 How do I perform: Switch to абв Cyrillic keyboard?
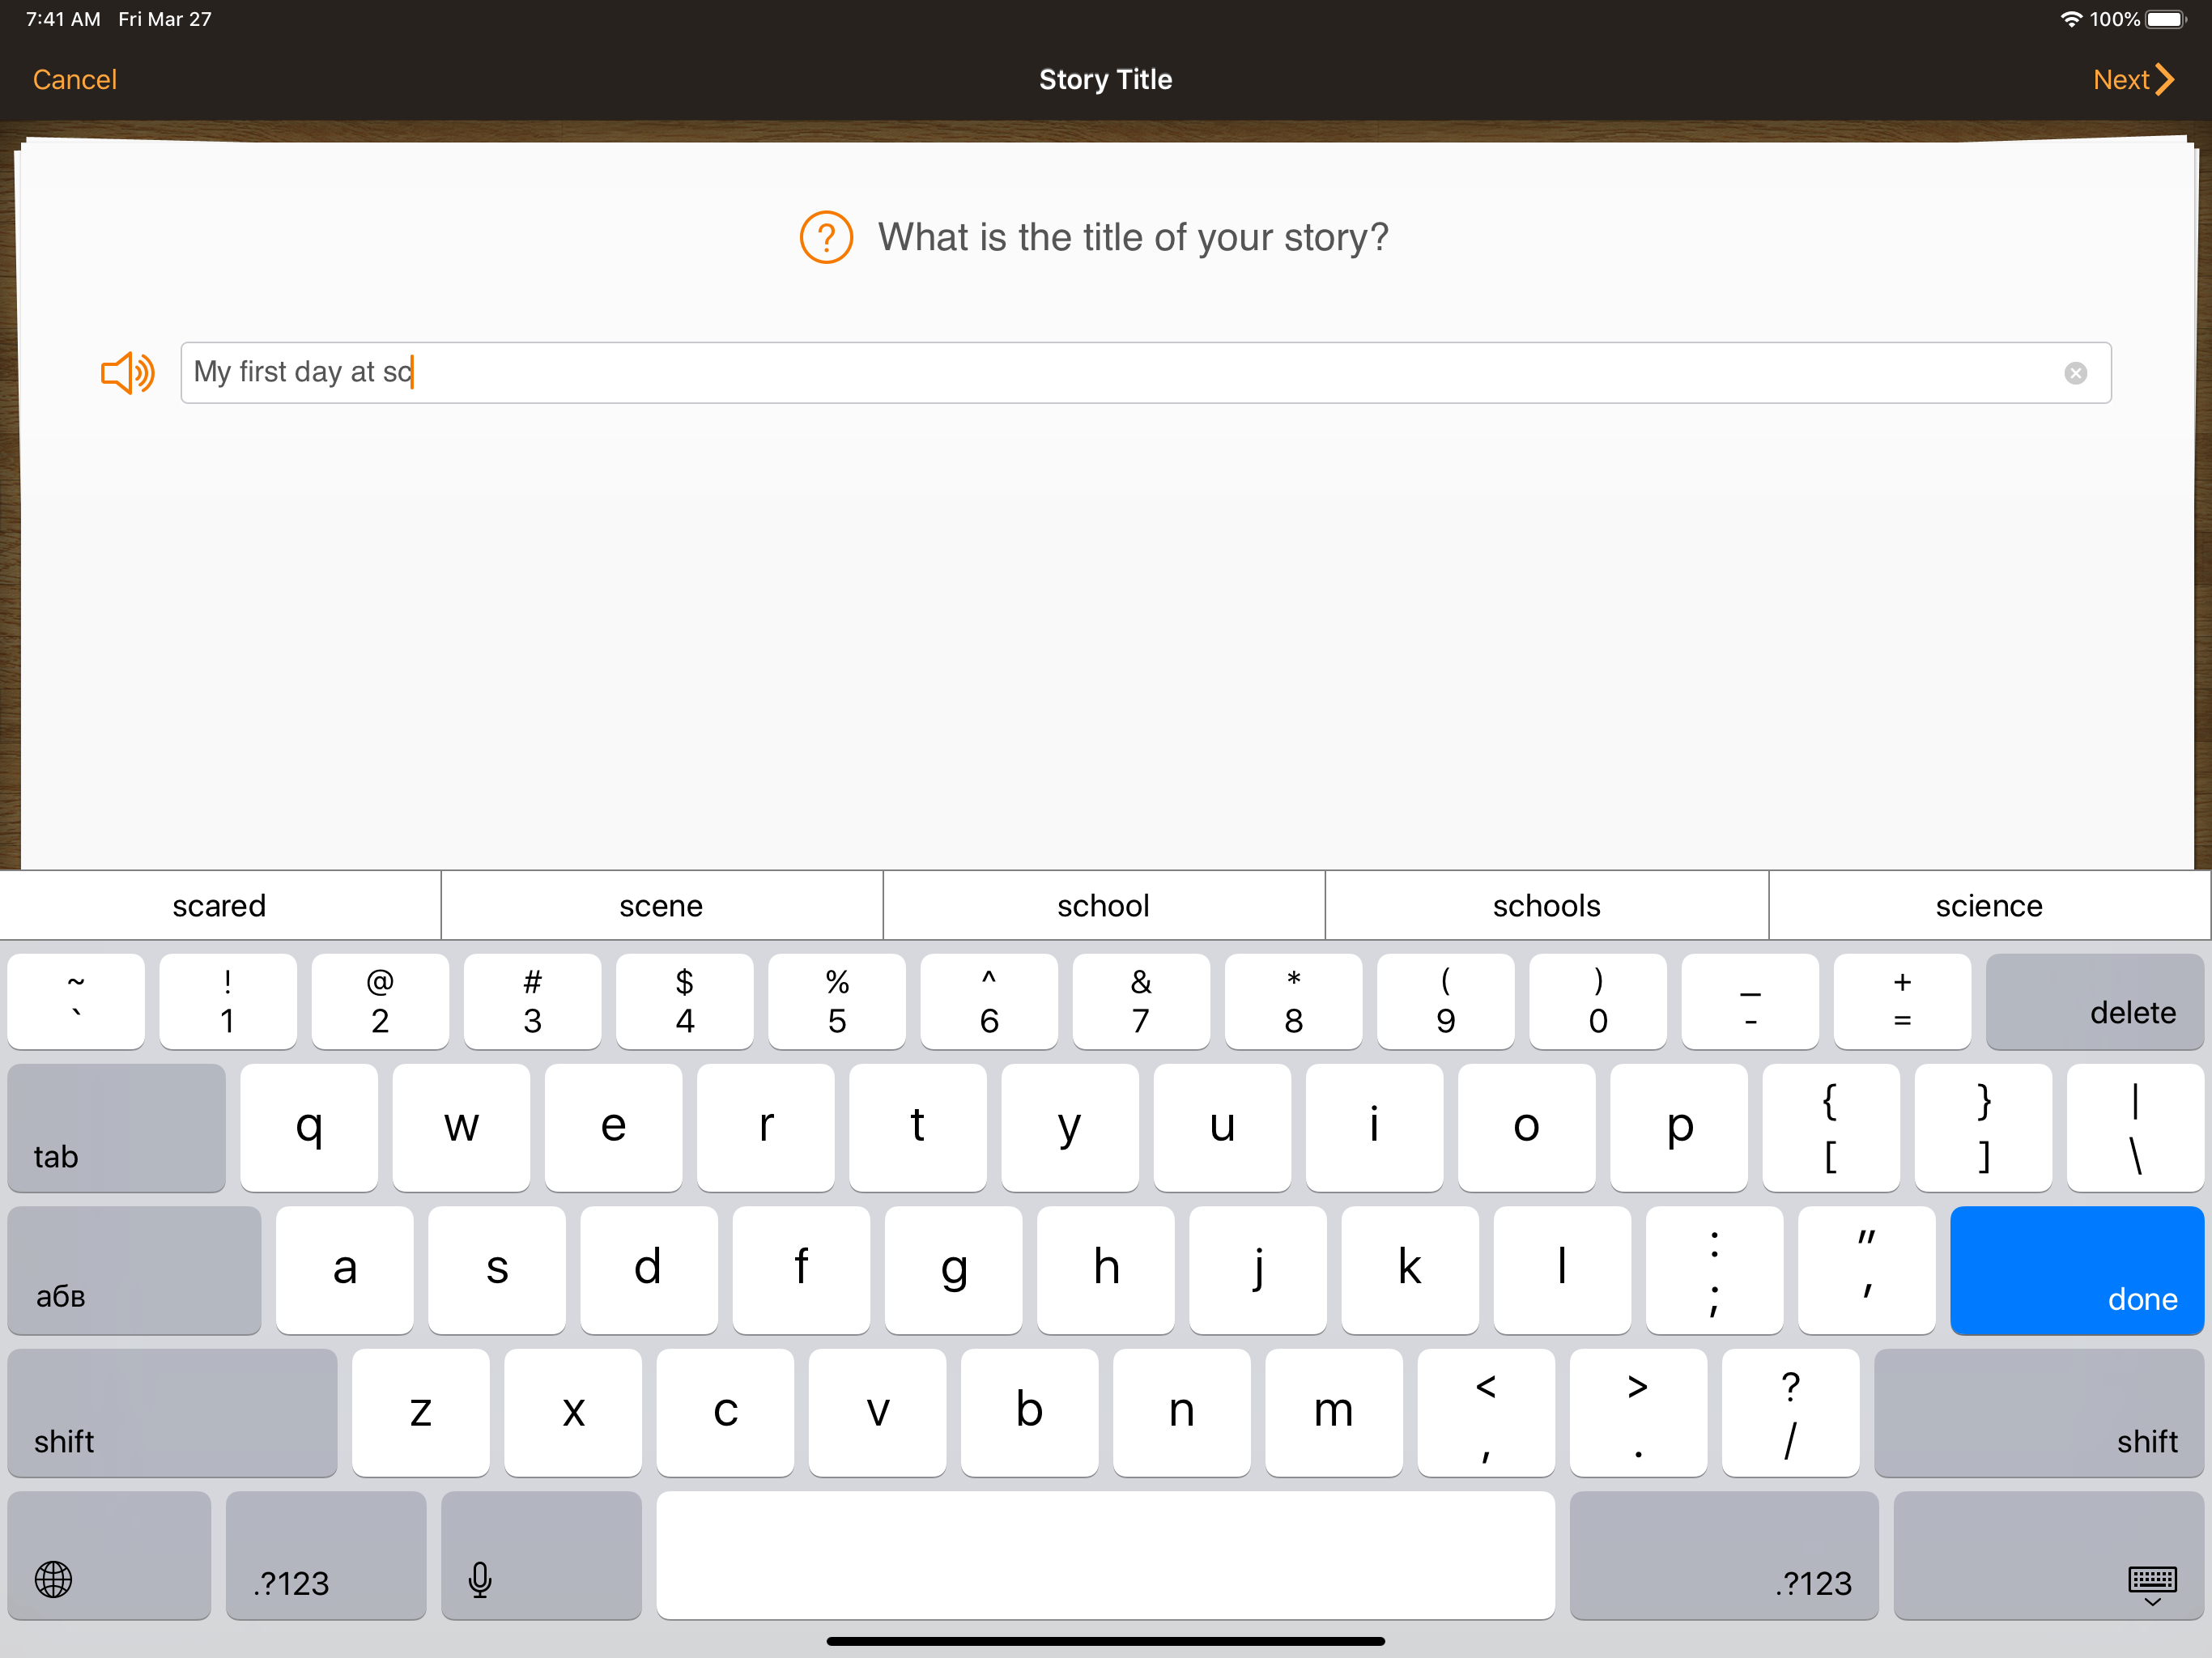pyautogui.click(x=134, y=1270)
